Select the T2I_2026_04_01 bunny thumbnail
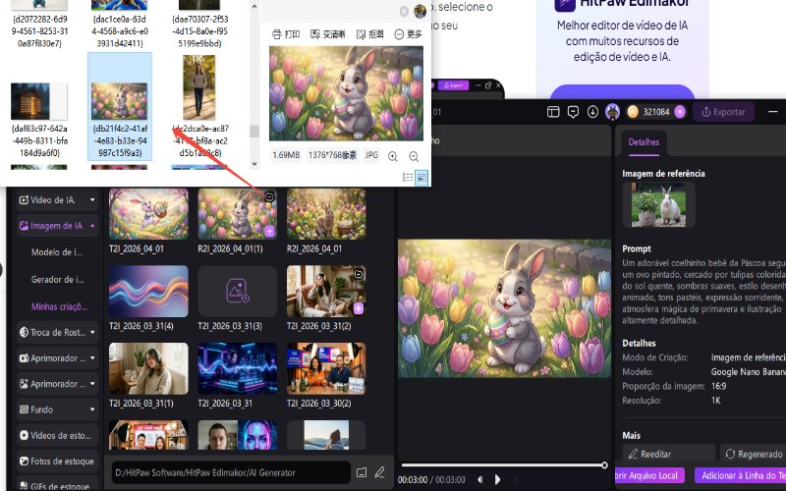The width and height of the screenshot is (786, 491). [x=149, y=214]
